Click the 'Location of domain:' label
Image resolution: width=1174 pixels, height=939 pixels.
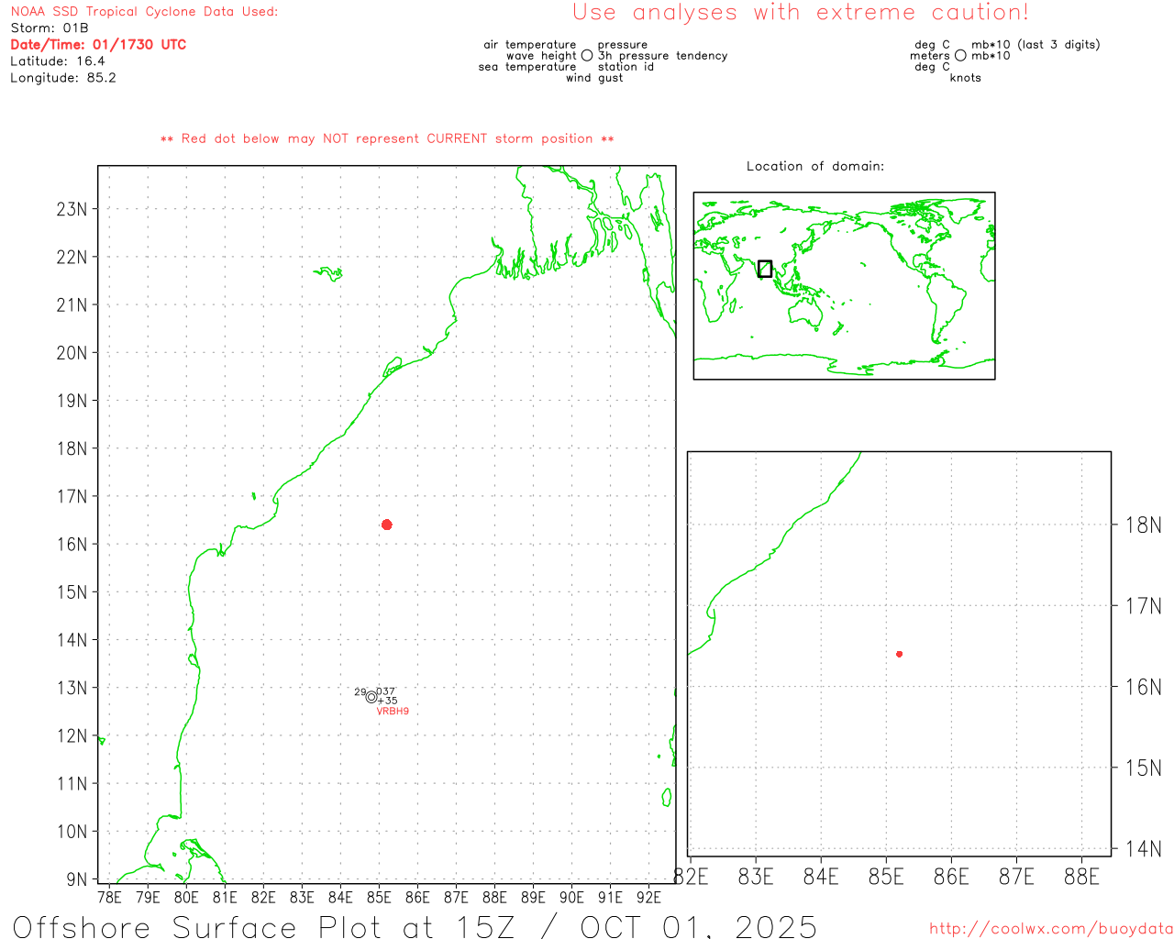tap(815, 166)
